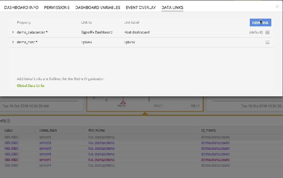
Task: Click the Link label column header
Action: (x=132, y=23)
